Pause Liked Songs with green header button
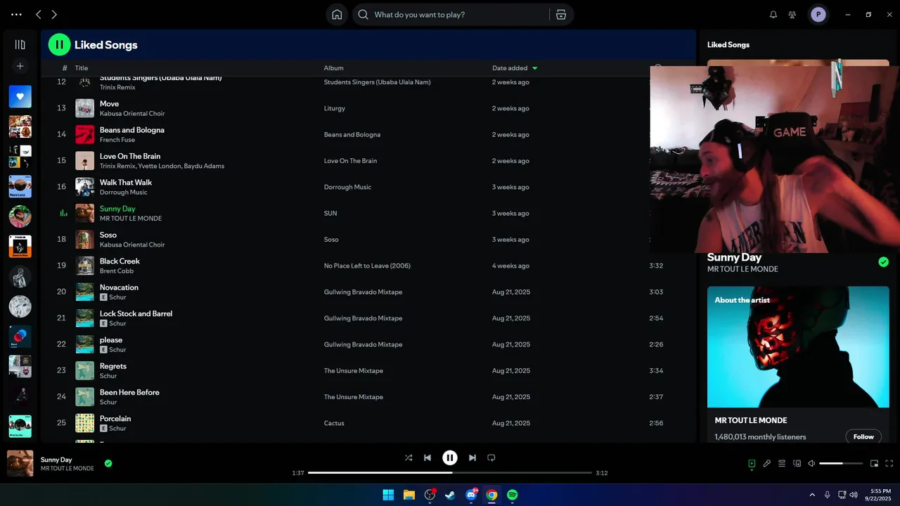 coord(59,44)
